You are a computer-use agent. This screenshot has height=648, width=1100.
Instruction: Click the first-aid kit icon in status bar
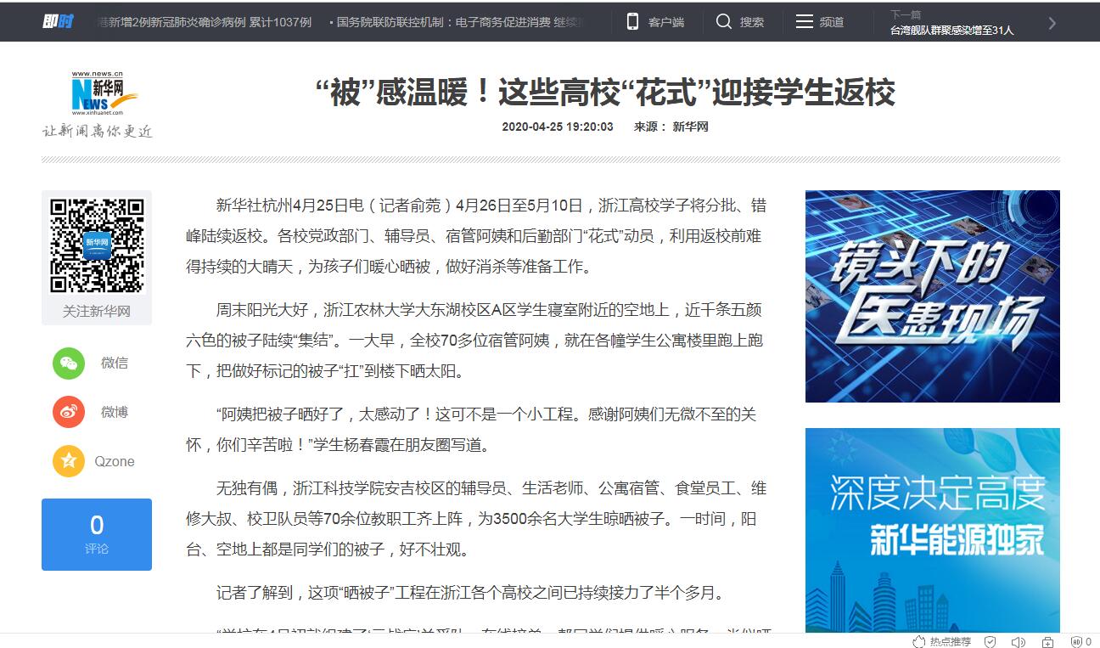(x=1047, y=642)
